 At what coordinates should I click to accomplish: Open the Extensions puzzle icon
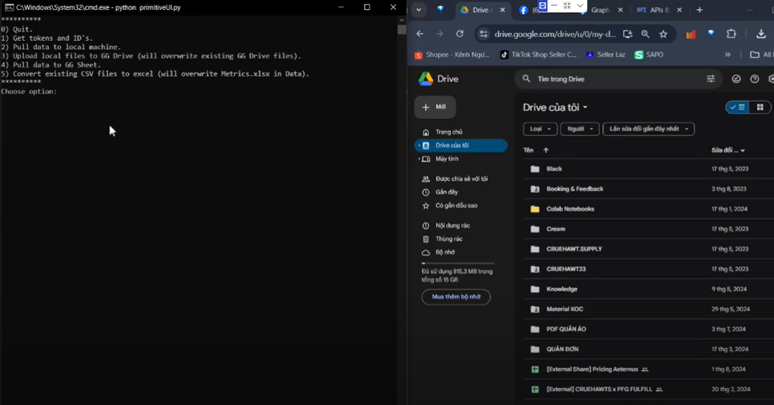coord(731,34)
